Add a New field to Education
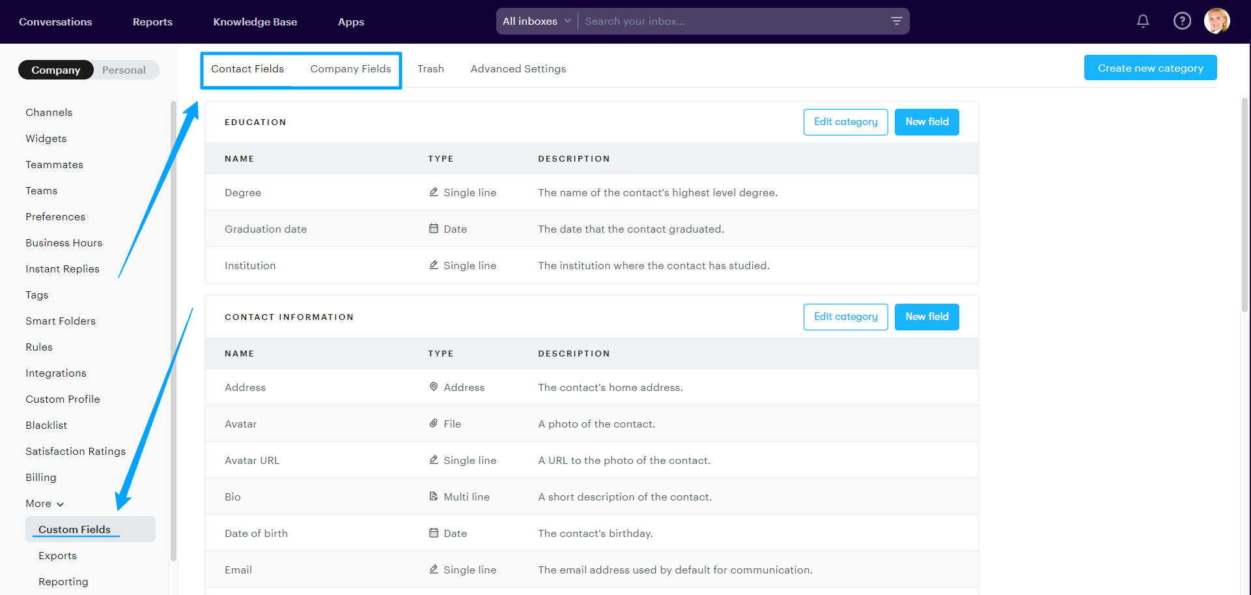This screenshot has width=1251, height=595. click(927, 122)
